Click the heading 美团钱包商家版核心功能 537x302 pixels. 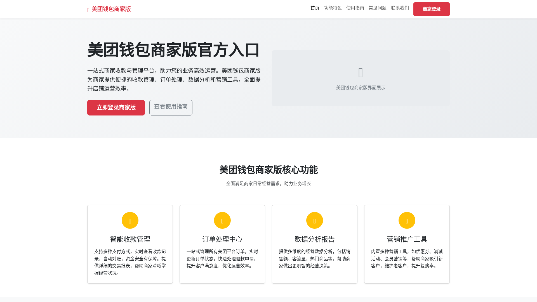click(268, 170)
